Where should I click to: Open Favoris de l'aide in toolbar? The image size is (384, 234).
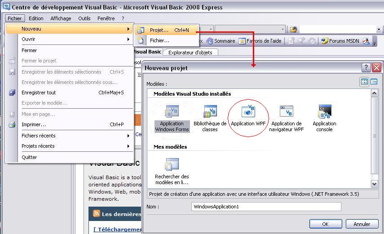click(x=260, y=41)
